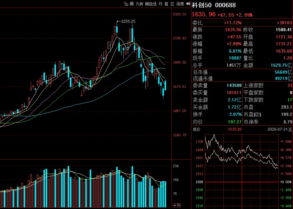This screenshot has width=293, height=209.
Task: Click the 市盈(动) 109.2 value
Action: point(287,114)
